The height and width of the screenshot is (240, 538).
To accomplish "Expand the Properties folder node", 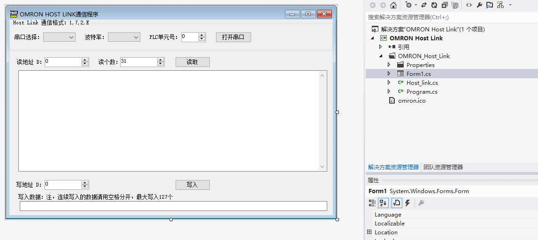I will click(389, 65).
